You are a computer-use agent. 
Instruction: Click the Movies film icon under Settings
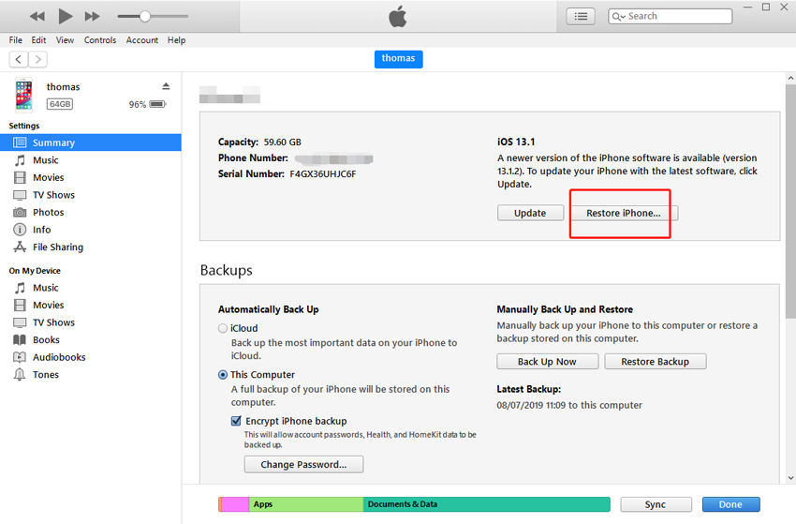pyautogui.click(x=20, y=178)
